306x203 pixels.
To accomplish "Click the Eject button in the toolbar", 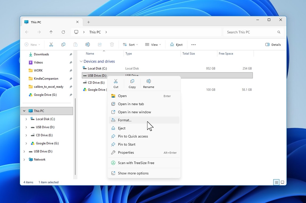I will point(176,45).
